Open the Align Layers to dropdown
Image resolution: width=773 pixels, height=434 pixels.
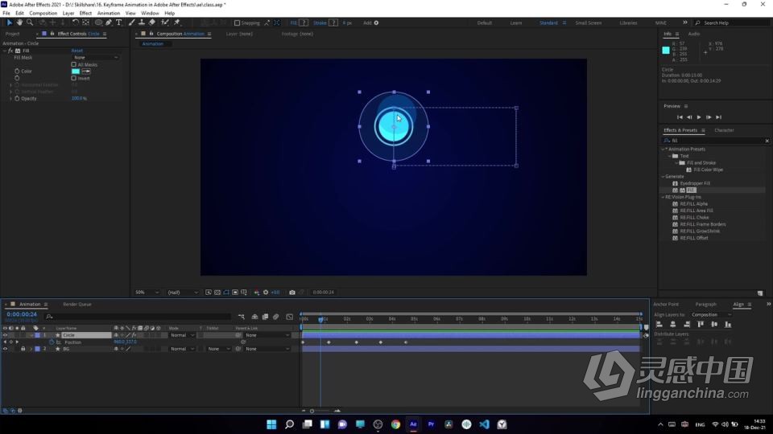(711, 315)
